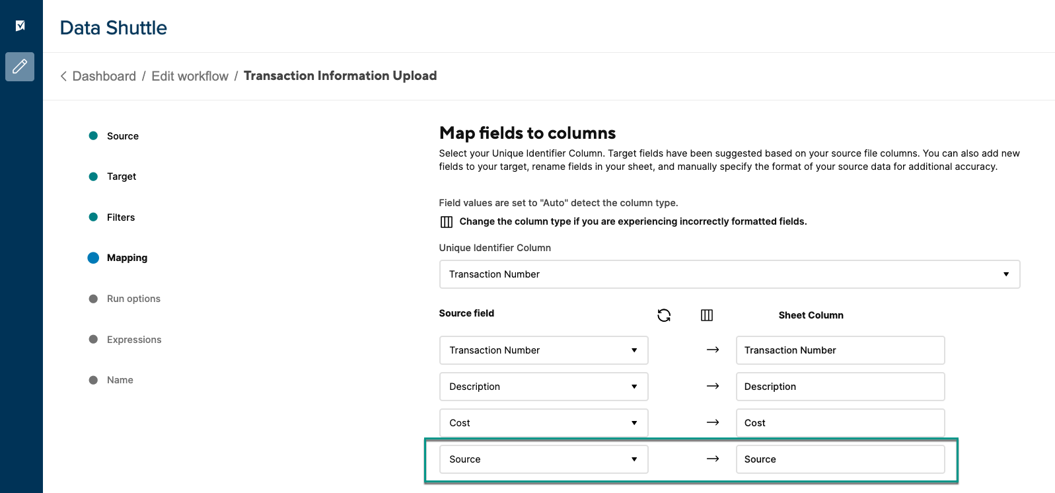Viewport: 1055px width, 493px height.
Task: Edit the Cost sheet column field
Action: tap(840, 423)
